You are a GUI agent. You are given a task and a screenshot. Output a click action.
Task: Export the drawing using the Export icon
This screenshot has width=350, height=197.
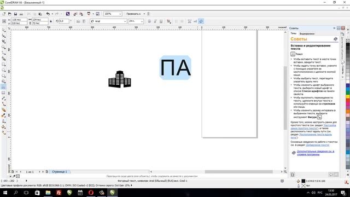click(x=81, y=14)
